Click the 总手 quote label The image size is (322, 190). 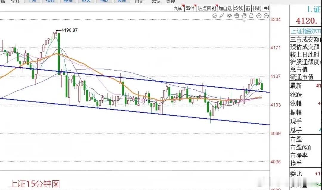tap(296, 130)
